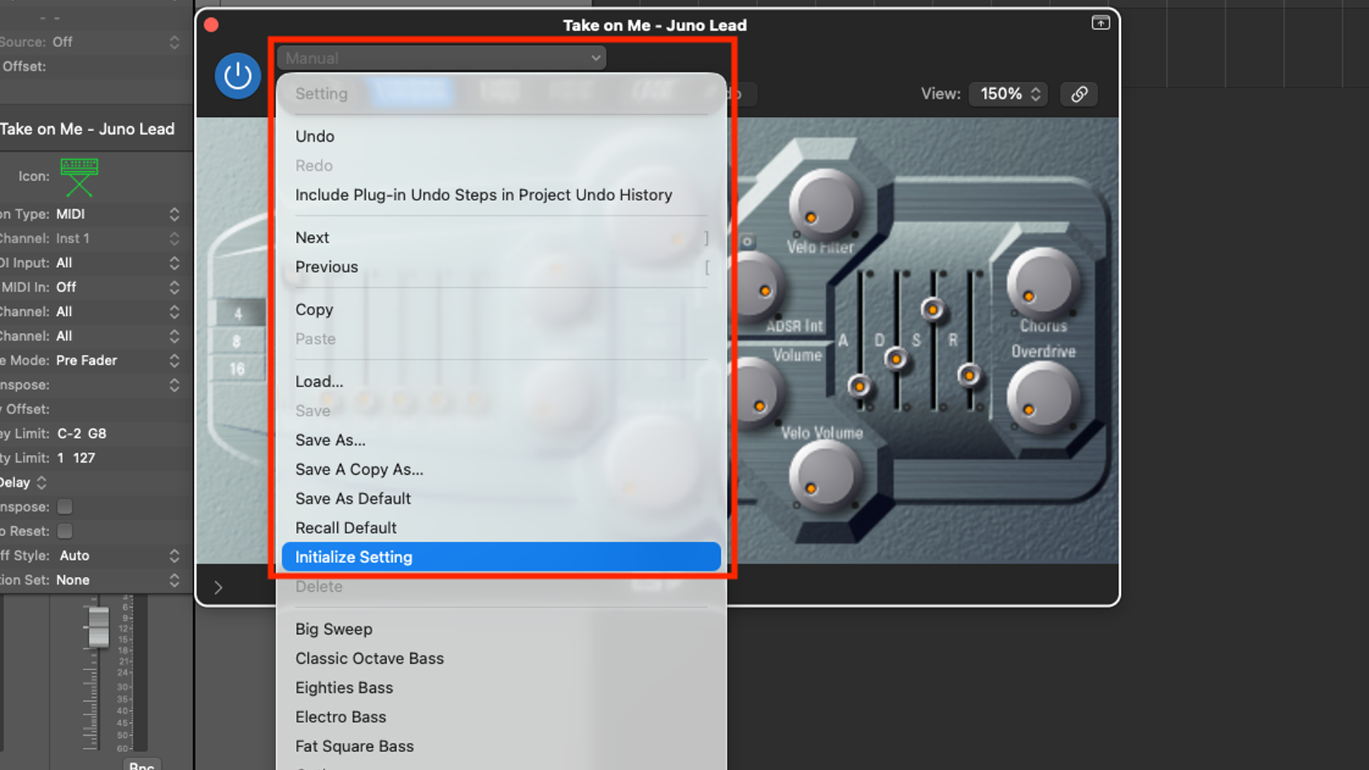This screenshot has width=1369, height=770.
Task: Click the green keyboard track icon
Action: 79,176
